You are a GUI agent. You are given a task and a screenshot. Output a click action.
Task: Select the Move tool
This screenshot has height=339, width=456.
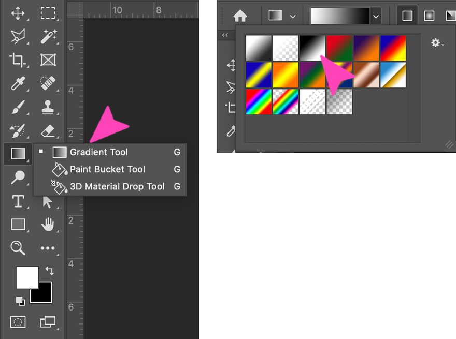click(x=18, y=13)
